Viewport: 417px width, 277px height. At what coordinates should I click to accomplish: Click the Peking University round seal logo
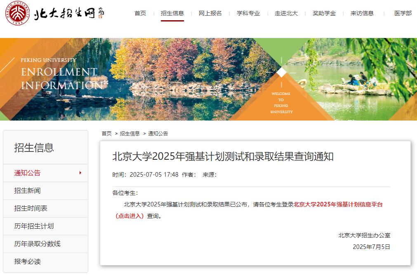[17, 14]
